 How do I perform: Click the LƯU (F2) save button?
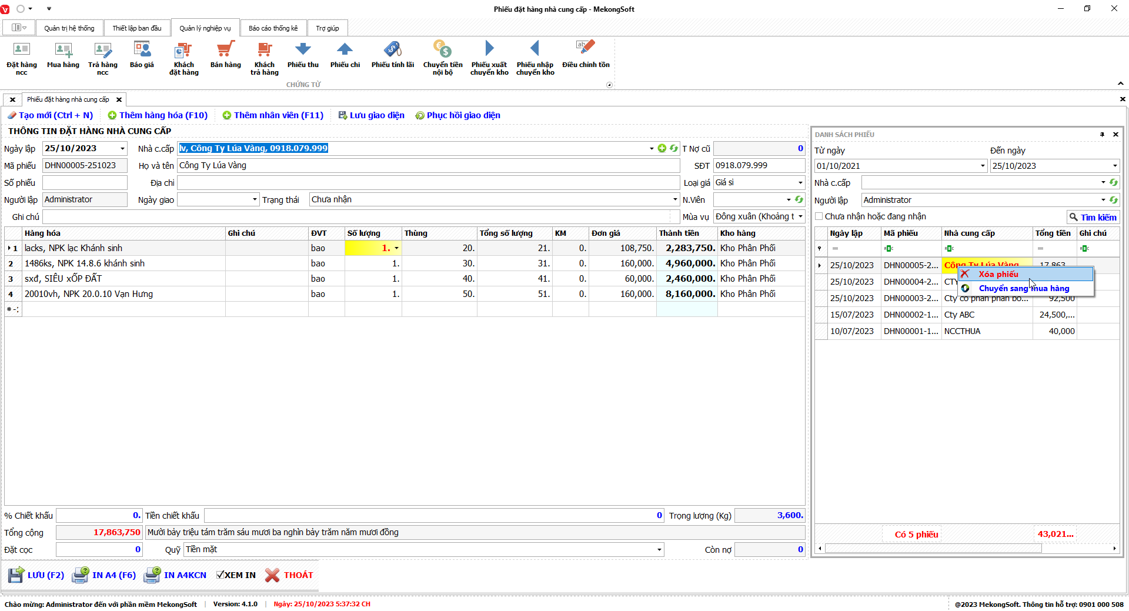point(36,575)
